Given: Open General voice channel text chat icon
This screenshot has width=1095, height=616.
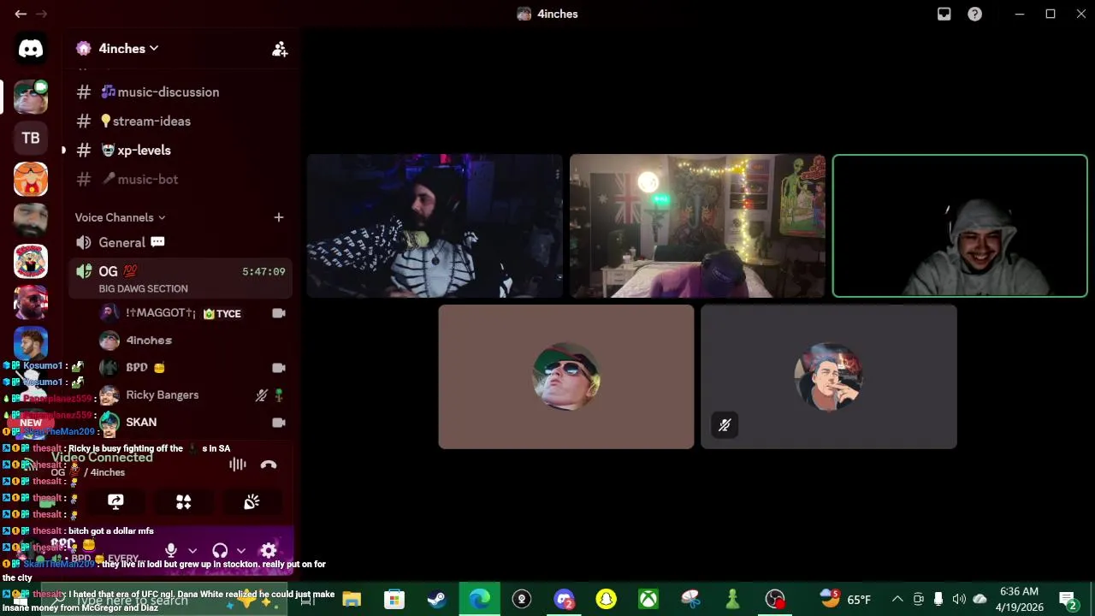Looking at the screenshot, I should click(x=157, y=242).
